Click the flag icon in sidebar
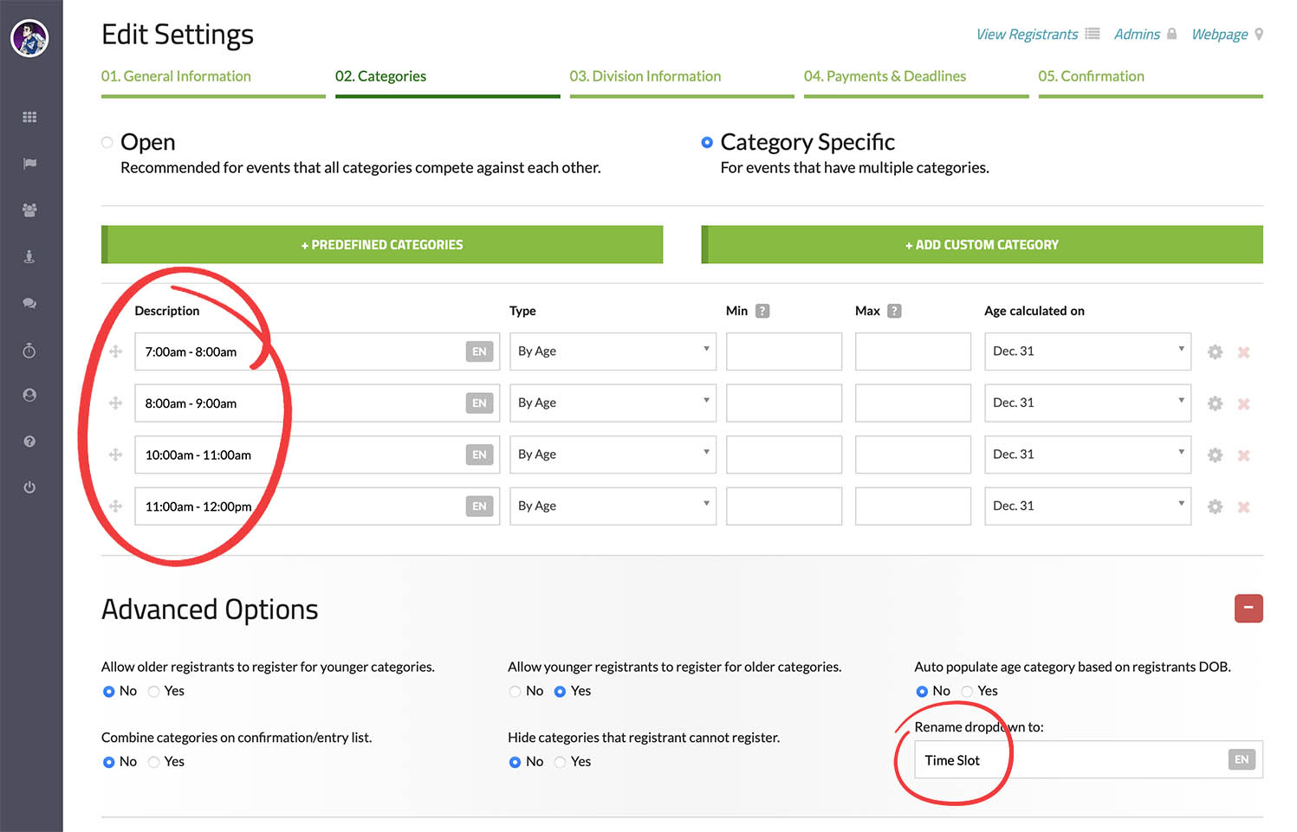The image size is (1297, 832). [x=29, y=164]
